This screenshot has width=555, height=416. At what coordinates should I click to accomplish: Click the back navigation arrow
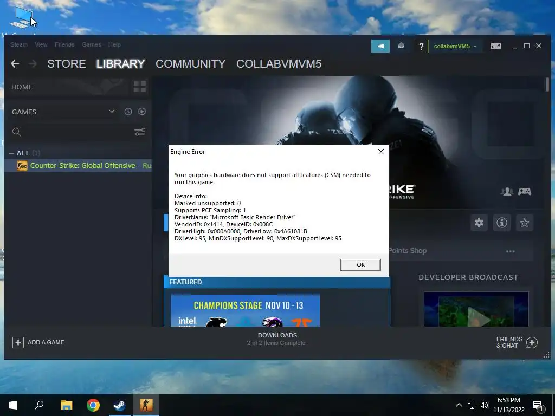click(15, 64)
